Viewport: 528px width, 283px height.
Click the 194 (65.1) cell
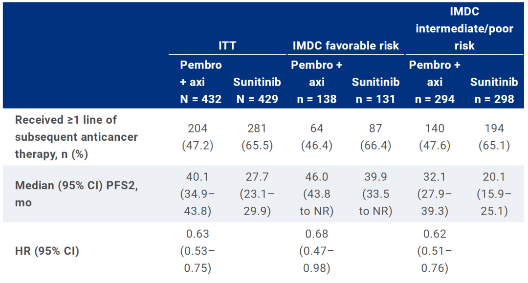[494, 137]
